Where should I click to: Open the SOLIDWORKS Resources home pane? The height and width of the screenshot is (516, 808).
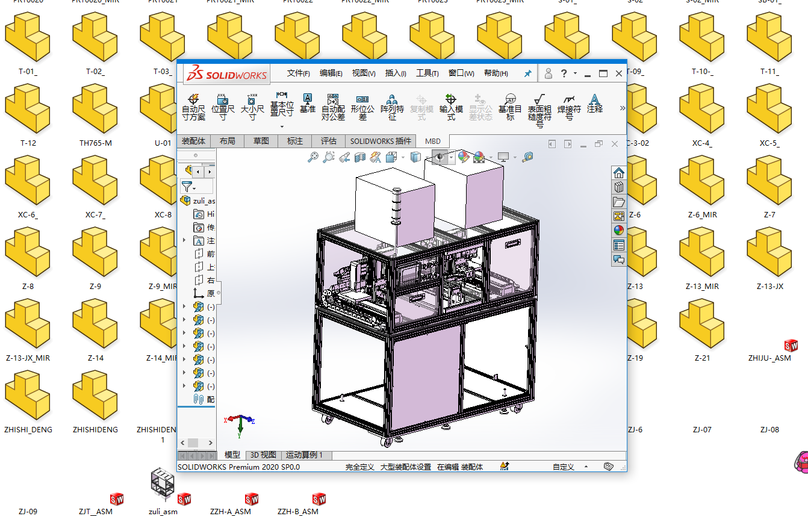[619, 173]
